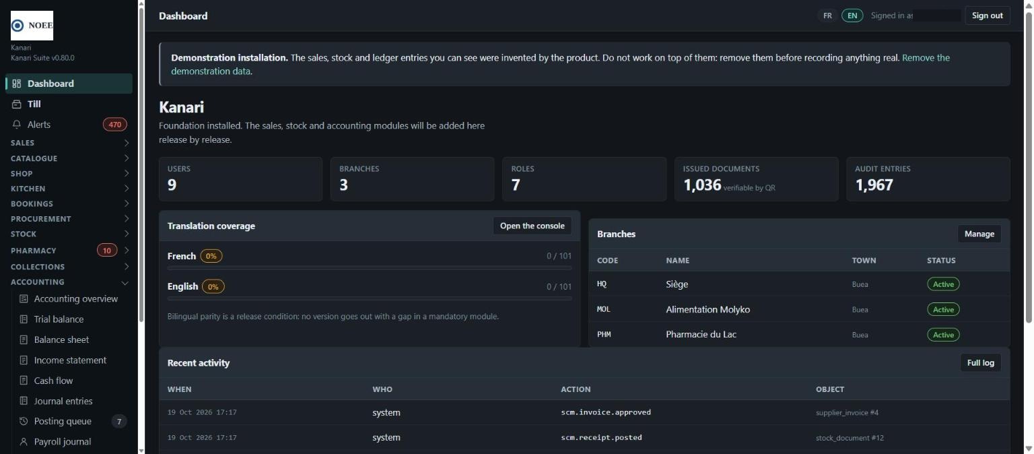
Task: Click the French translation progress bar
Action: click(370, 268)
